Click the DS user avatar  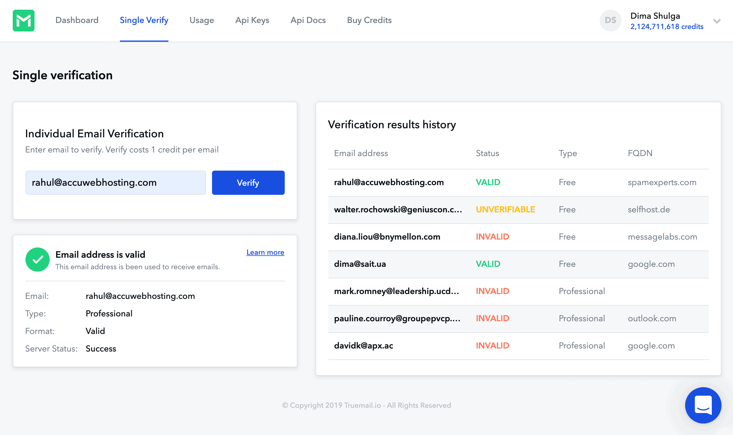[610, 21]
